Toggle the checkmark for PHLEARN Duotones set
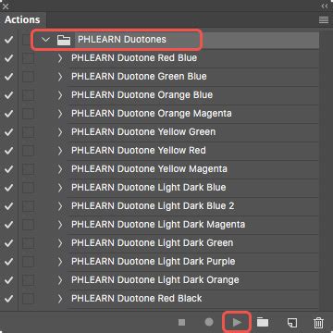Viewport: 333px width, 333px height. 9,40
